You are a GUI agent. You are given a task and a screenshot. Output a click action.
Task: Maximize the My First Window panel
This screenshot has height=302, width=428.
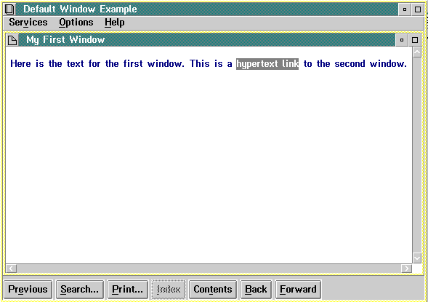(415, 40)
